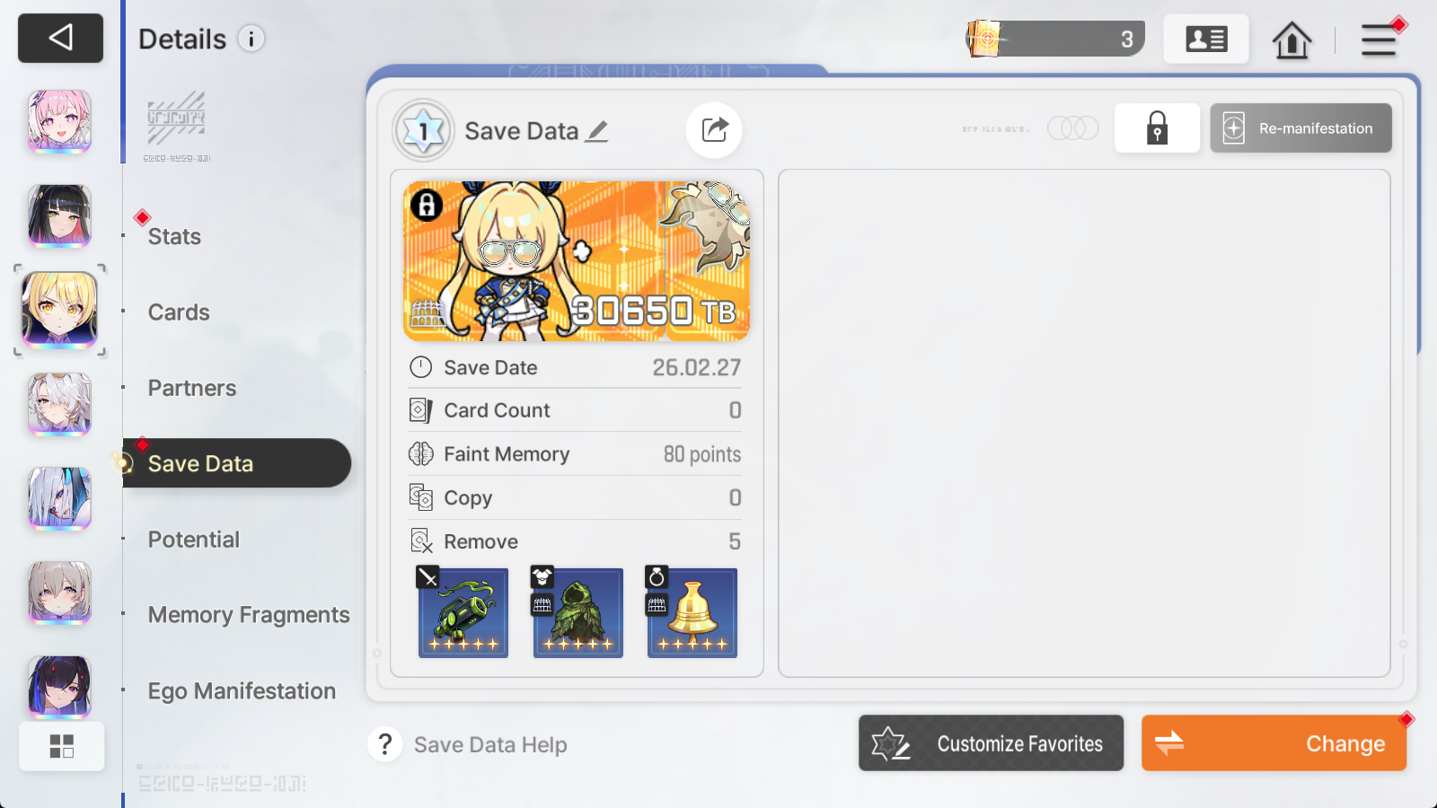Click the Save Date value 26.02.27
Screen dimensions: 1437x808
coord(697,367)
